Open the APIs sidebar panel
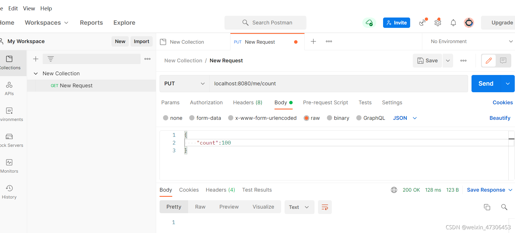 [9, 88]
